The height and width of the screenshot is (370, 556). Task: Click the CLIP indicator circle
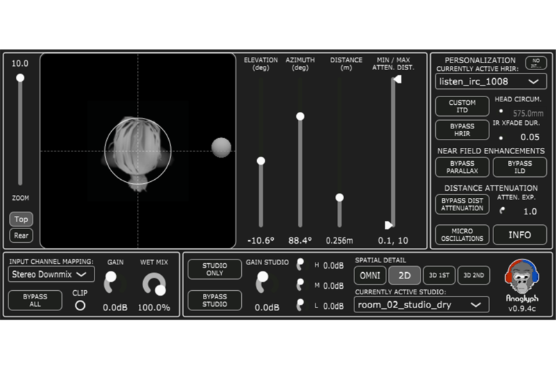click(80, 305)
